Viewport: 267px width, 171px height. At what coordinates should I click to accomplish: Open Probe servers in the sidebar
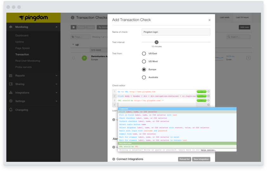point(23,67)
